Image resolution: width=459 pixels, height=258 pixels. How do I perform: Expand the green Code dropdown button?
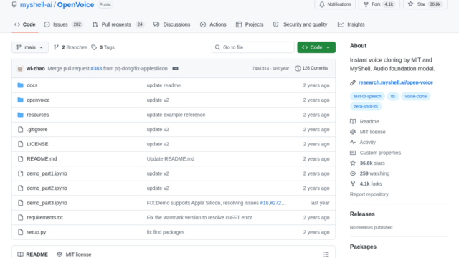(x=316, y=47)
